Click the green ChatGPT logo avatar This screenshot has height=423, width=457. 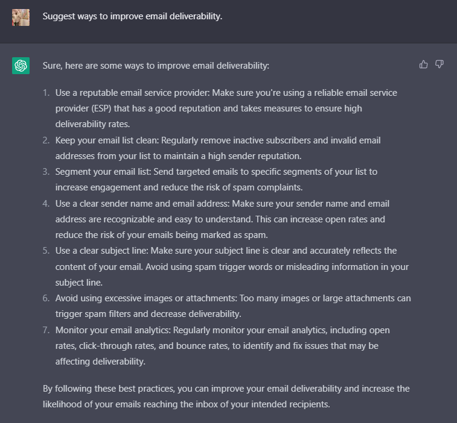pos(21,66)
